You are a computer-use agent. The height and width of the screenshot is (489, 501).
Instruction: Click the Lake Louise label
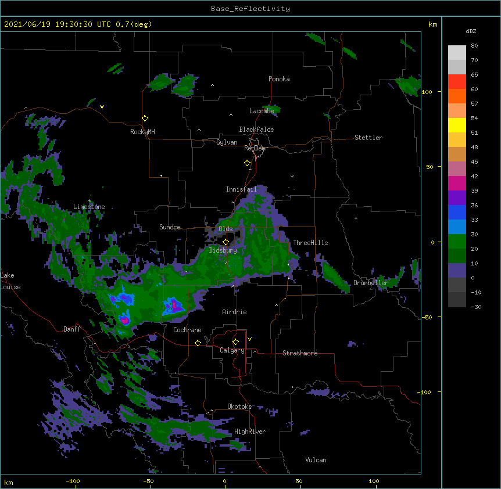point(10,281)
